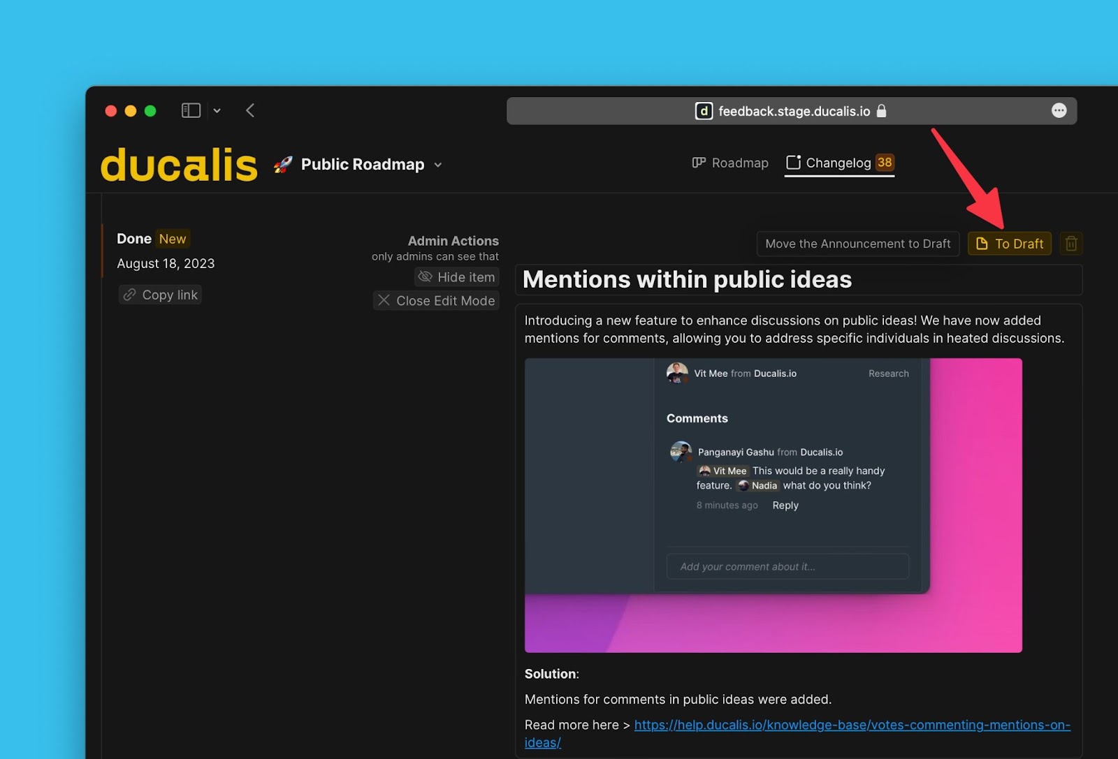Copy link to this announcement
Viewport: 1118px width, 759px height.
(x=161, y=295)
